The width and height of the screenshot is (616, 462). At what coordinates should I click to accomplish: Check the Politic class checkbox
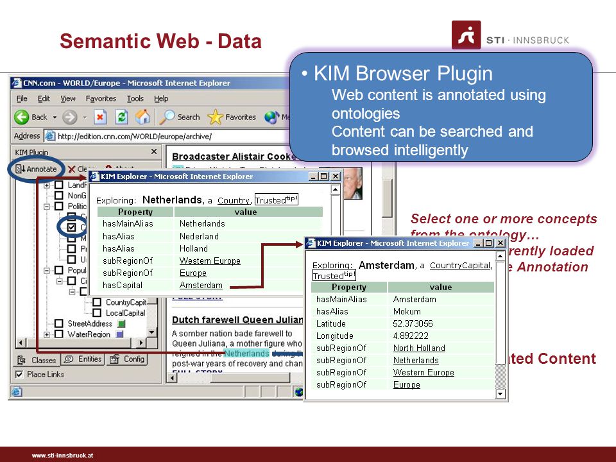(59, 206)
